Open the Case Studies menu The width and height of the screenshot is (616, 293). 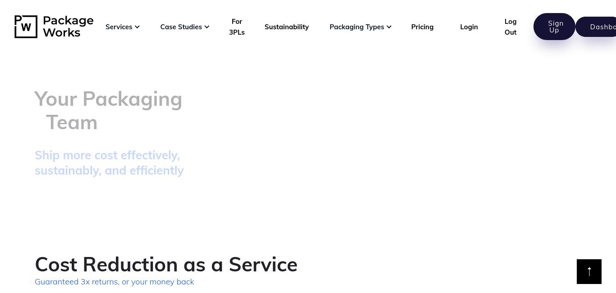[185, 27]
